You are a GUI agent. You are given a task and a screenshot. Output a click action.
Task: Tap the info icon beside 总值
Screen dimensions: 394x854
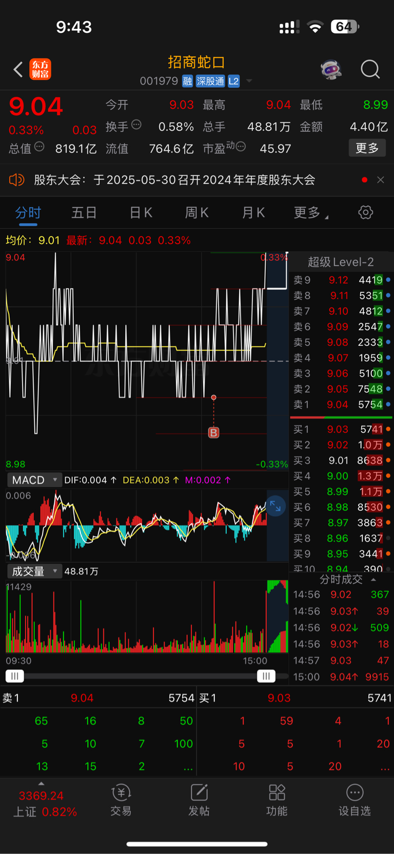coord(39,147)
